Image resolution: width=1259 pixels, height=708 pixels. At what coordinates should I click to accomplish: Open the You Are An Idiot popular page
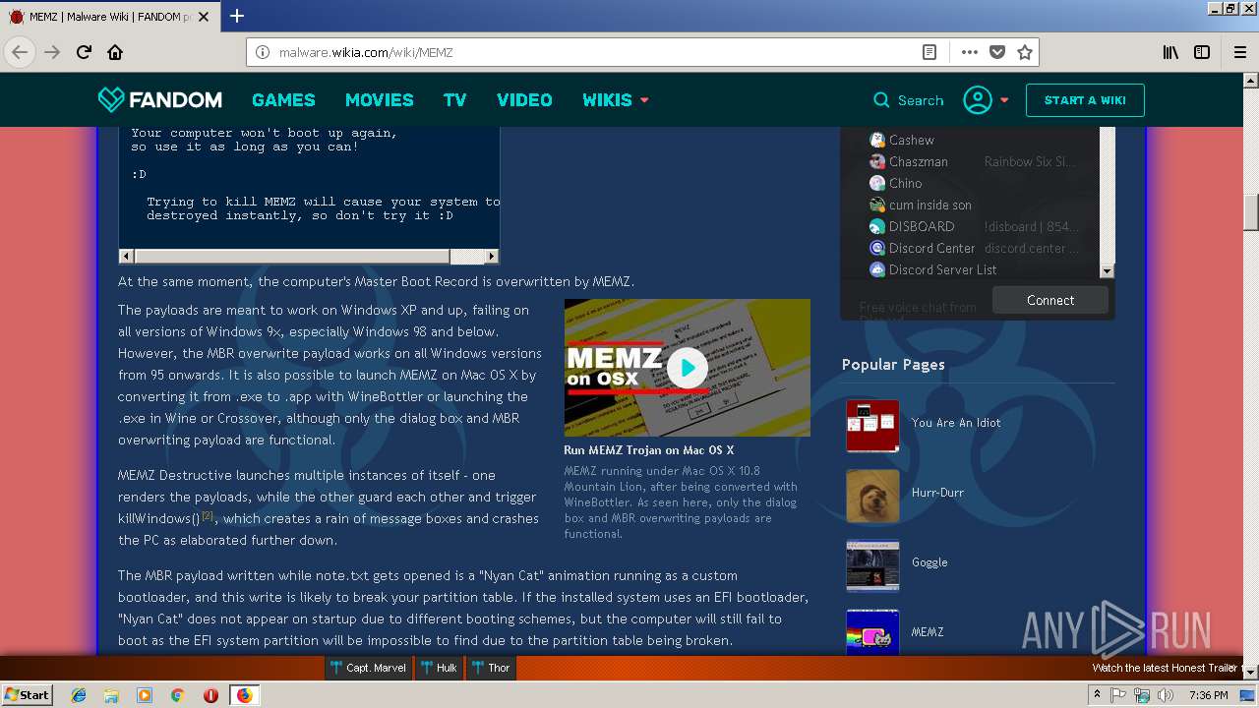[x=956, y=423]
